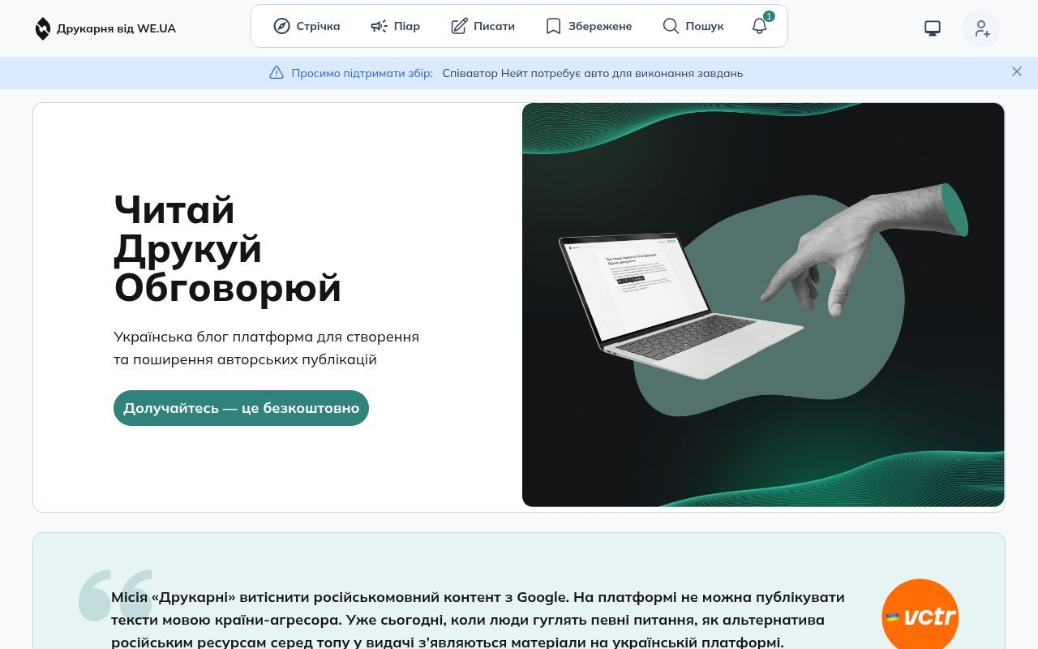Screen dimensions: 1038x649
Task: Open the Піар section
Action: (x=395, y=26)
